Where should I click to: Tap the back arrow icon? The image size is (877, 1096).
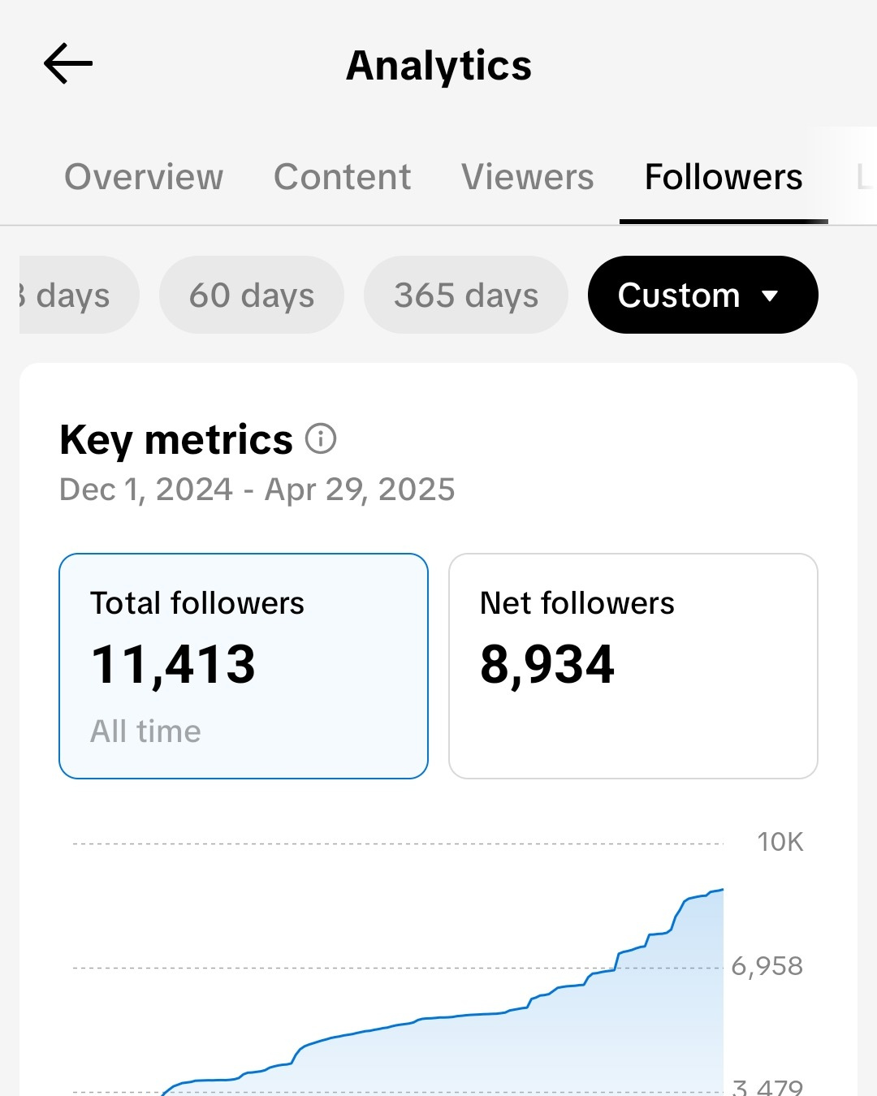coord(68,64)
